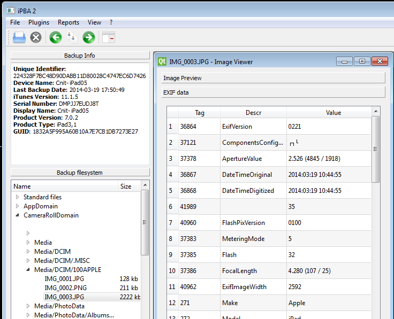
Task: Click the EXIF table vertical scrollbar
Action: [375, 150]
